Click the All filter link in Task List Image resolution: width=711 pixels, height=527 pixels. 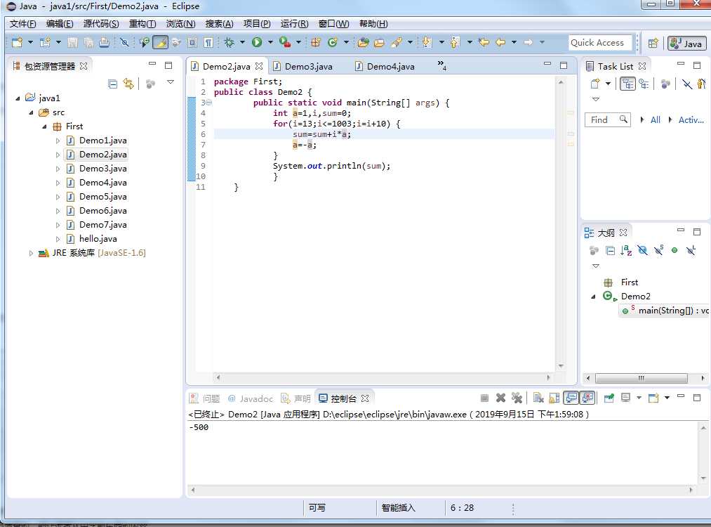[656, 120]
